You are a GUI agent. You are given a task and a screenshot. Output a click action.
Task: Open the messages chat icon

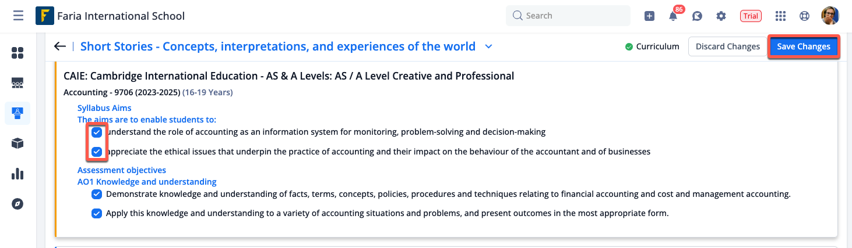(697, 16)
